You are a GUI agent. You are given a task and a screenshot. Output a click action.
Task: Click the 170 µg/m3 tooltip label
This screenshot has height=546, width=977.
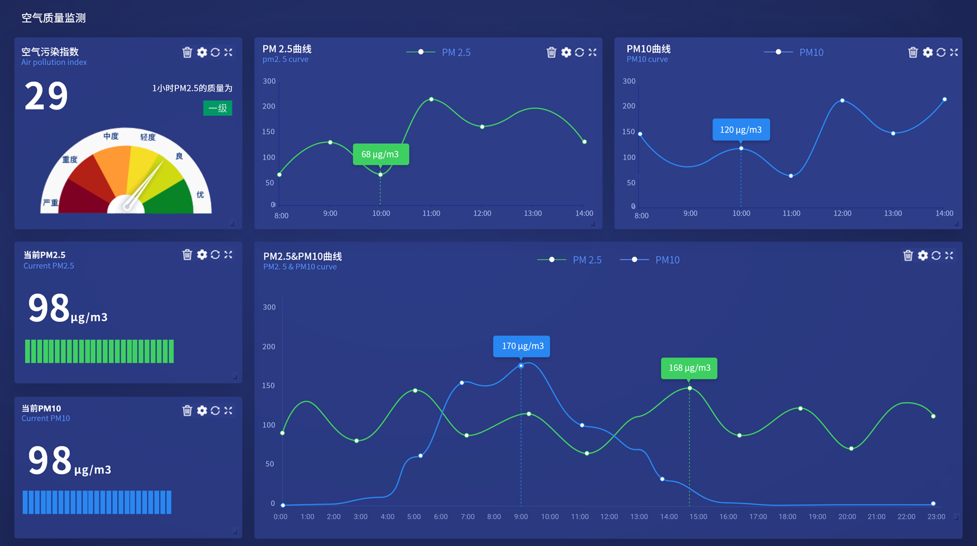click(x=521, y=346)
